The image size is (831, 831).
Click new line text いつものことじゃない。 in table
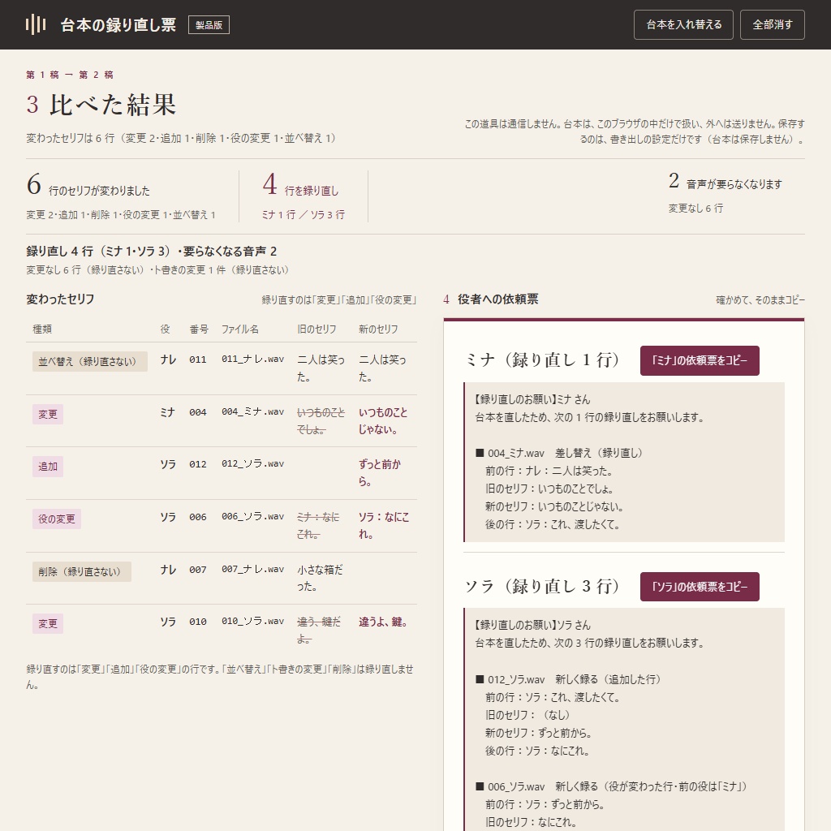tap(383, 421)
